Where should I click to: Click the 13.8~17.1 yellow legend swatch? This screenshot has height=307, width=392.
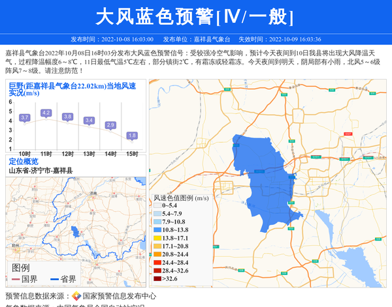pyautogui.click(x=157, y=239)
